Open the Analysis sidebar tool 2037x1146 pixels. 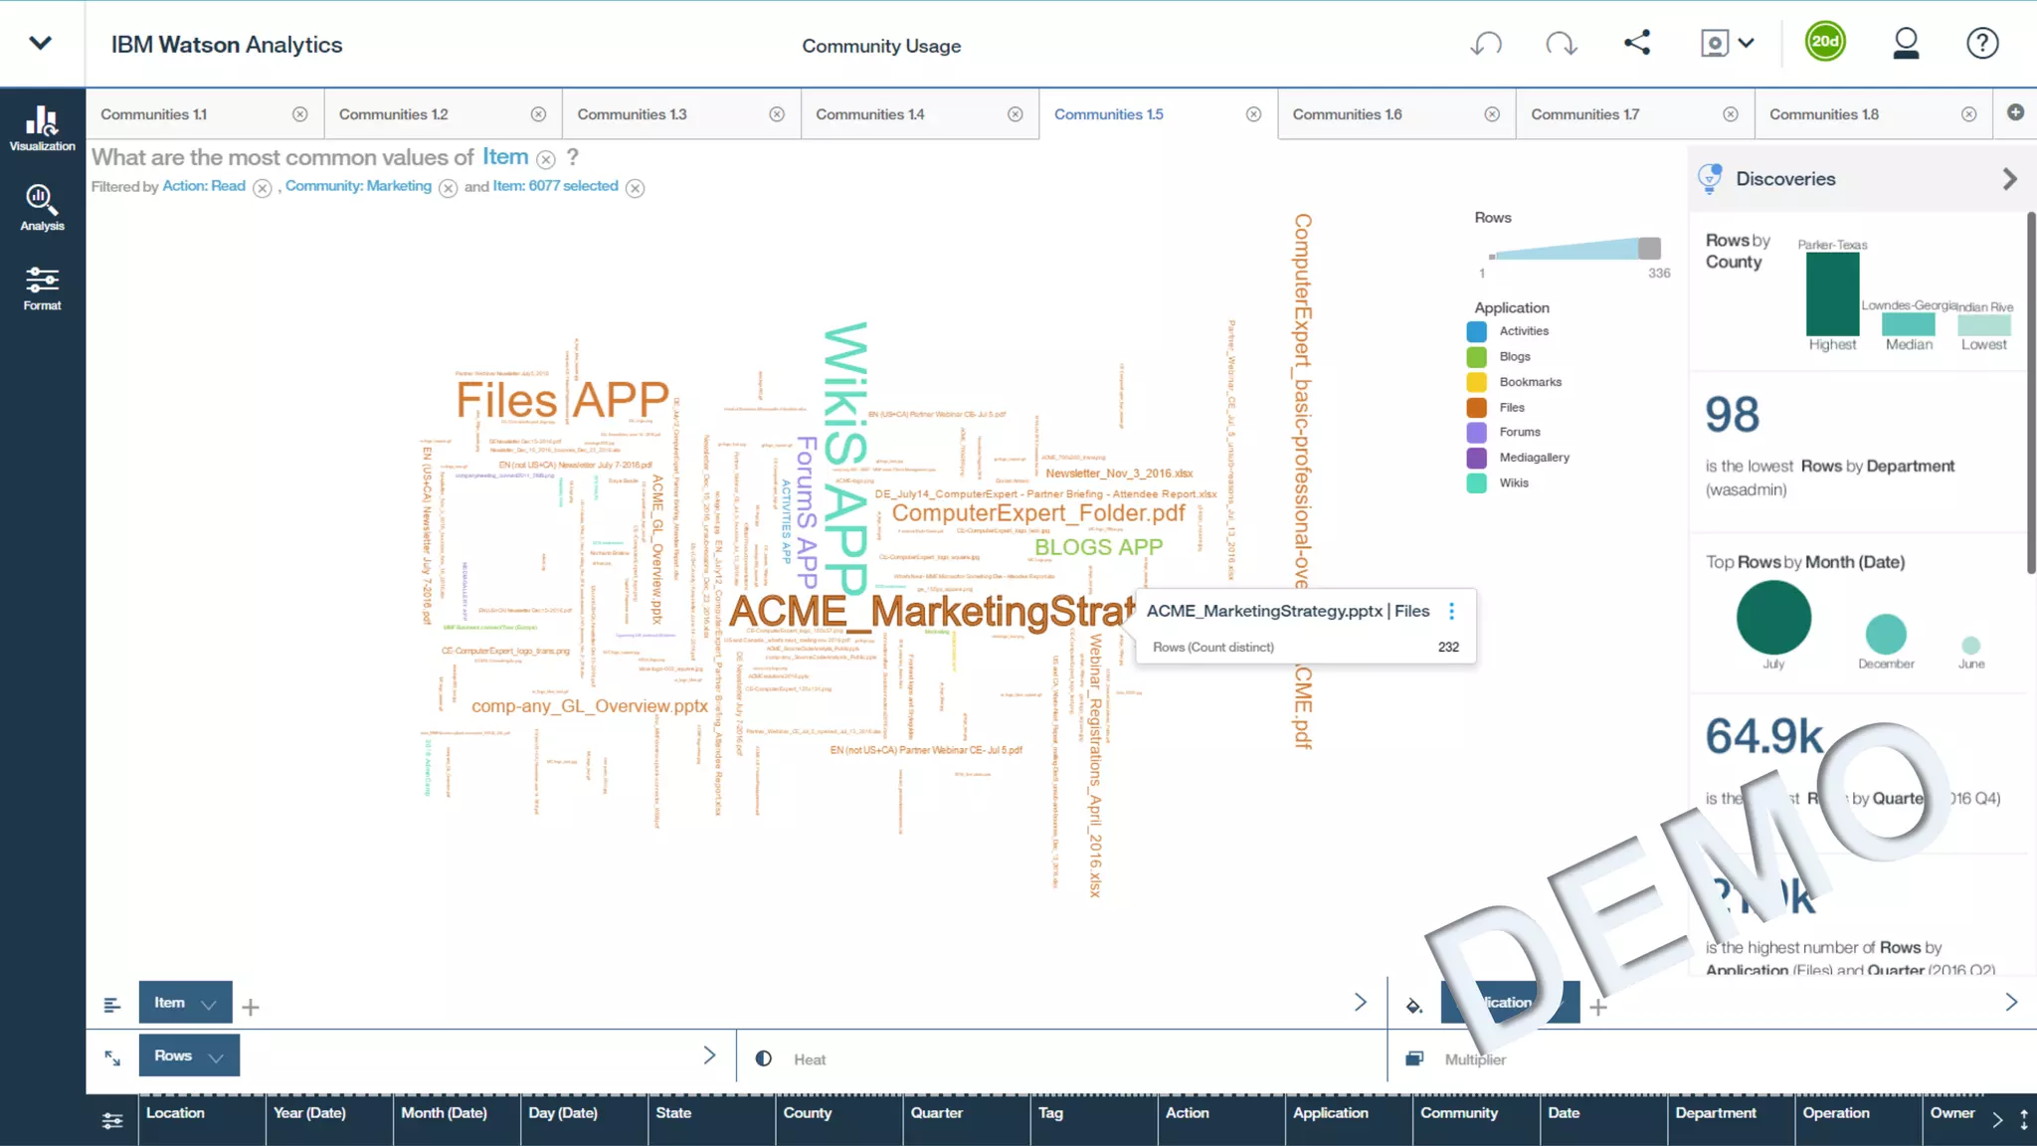point(42,207)
